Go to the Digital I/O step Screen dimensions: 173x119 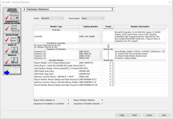pyautogui.click(x=12, y=49)
